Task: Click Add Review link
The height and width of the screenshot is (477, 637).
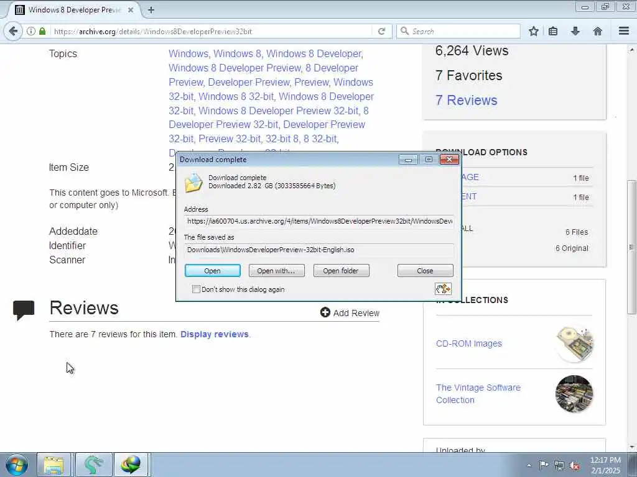Action: coord(356,313)
